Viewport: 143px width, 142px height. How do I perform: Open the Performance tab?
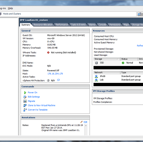coord(62,25)
